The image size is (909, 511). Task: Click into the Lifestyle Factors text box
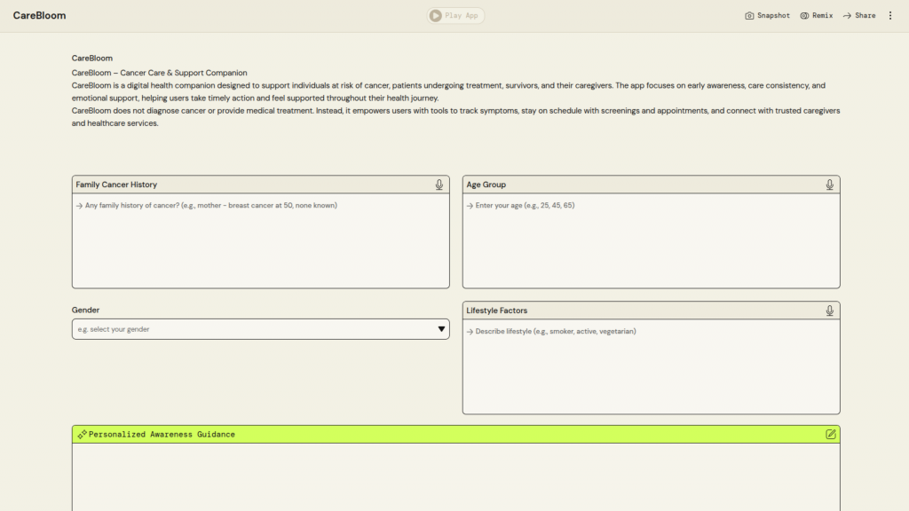point(651,366)
